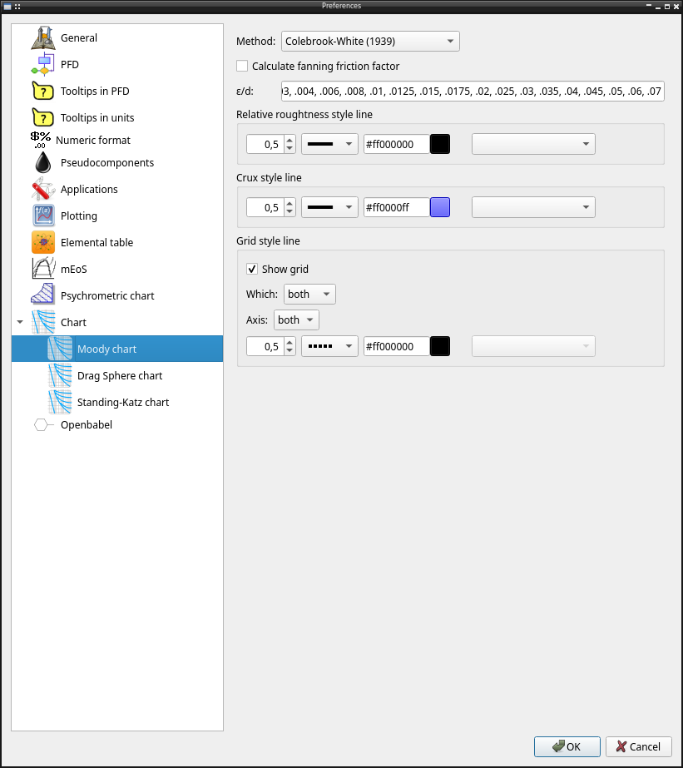Increase Relative roughness line width
The width and height of the screenshot is (683, 768).
[290, 140]
